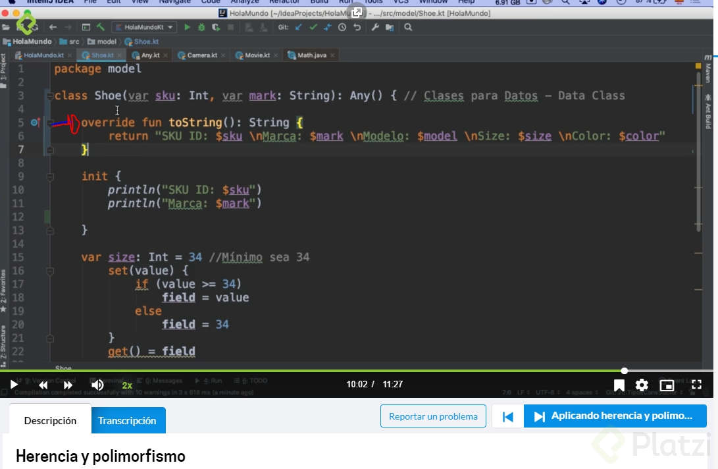
Task: Toggle fullscreen video mode
Action: tap(696, 385)
